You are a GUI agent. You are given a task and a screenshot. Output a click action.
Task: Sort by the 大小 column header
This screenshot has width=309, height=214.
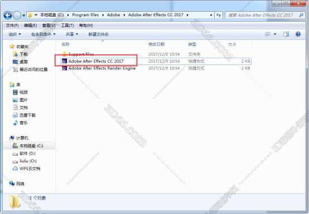click(232, 44)
